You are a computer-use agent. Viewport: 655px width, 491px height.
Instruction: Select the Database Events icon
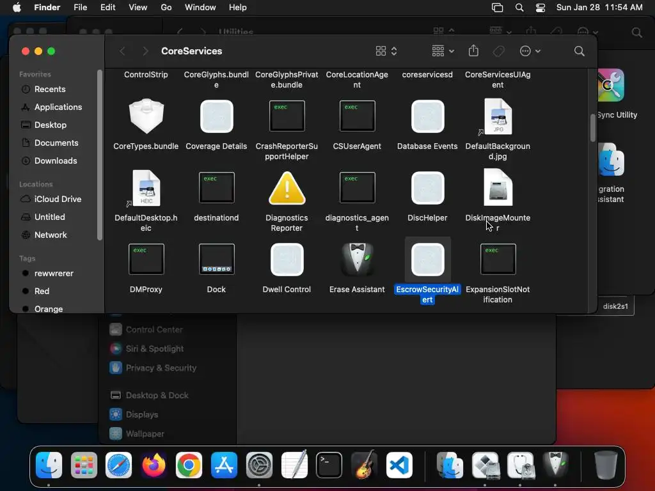(427, 116)
